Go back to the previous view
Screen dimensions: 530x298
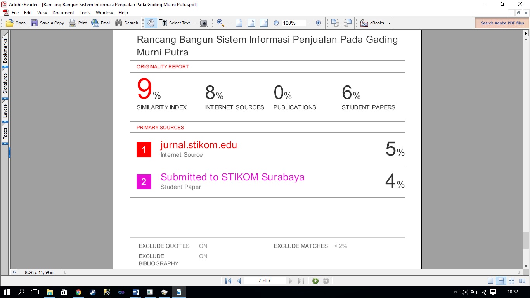315,281
